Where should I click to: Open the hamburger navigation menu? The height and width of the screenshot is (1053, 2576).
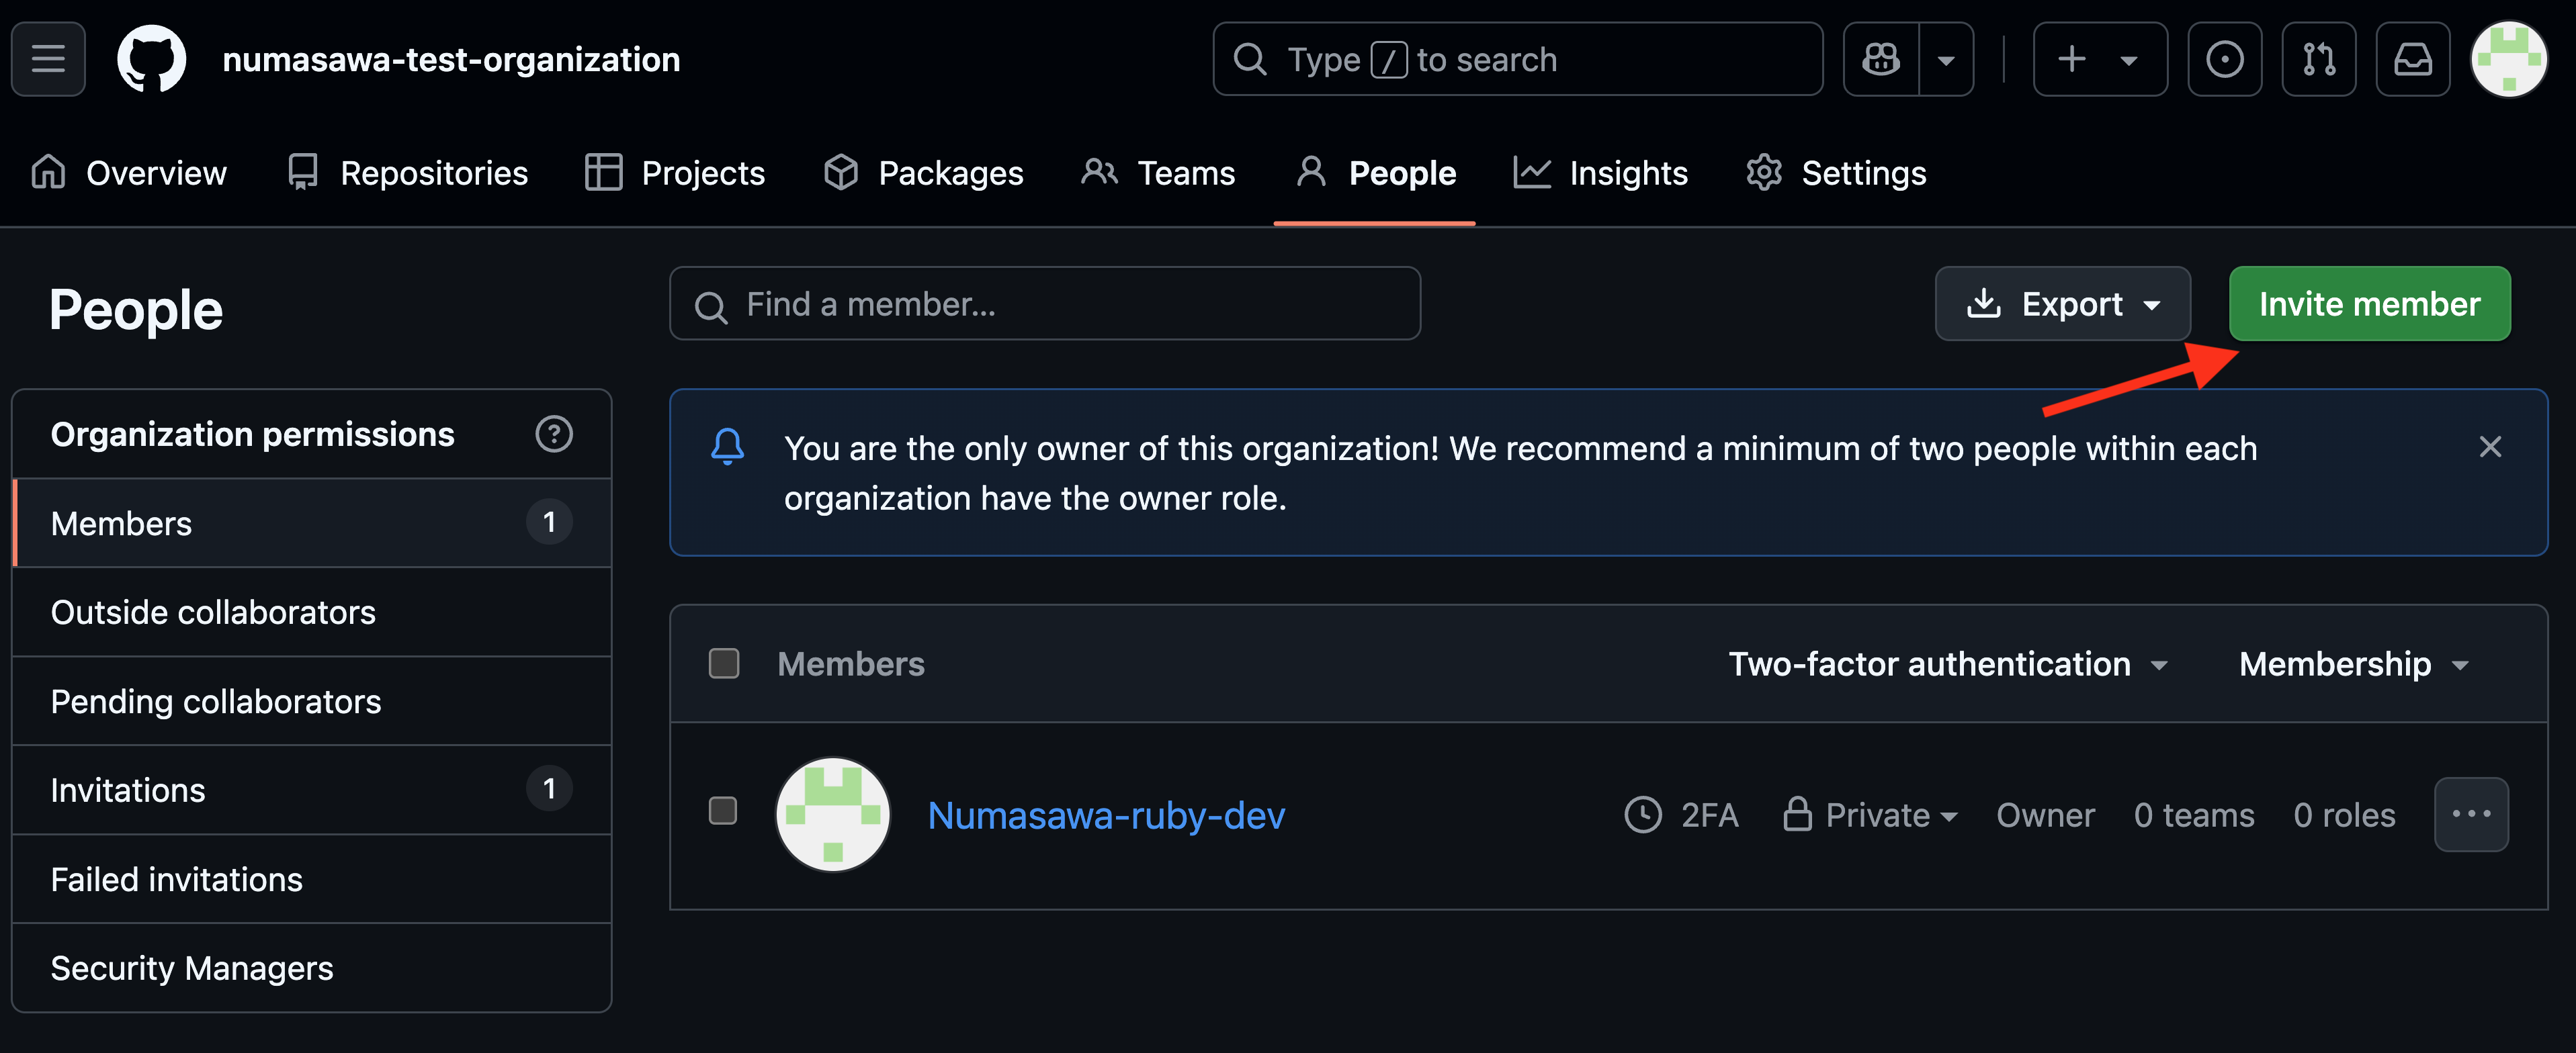pos(48,60)
